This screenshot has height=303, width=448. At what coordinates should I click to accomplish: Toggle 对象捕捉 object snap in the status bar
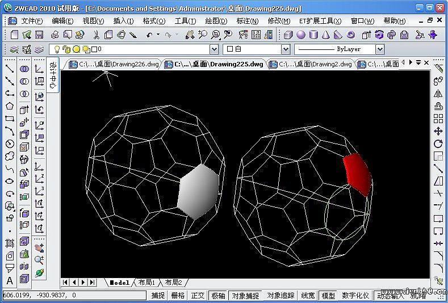[x=245, y=295]
